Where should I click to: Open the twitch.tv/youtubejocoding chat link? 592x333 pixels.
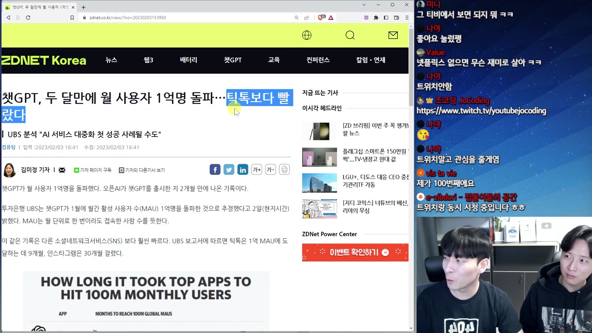pyautogui.click(x=481, y=111)
